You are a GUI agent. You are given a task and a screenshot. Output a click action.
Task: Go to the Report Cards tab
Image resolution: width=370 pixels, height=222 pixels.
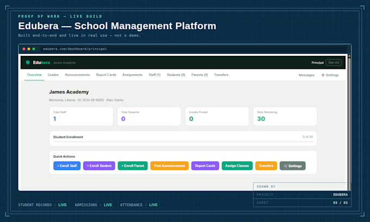coord(106,75)
